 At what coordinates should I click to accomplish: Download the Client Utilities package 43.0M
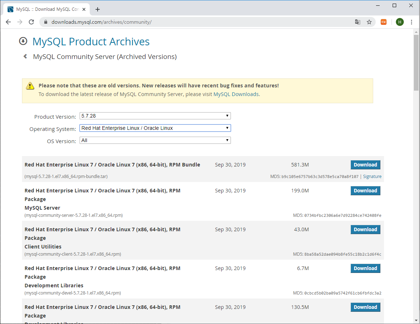pyautogui.click(x=365, y=229)
